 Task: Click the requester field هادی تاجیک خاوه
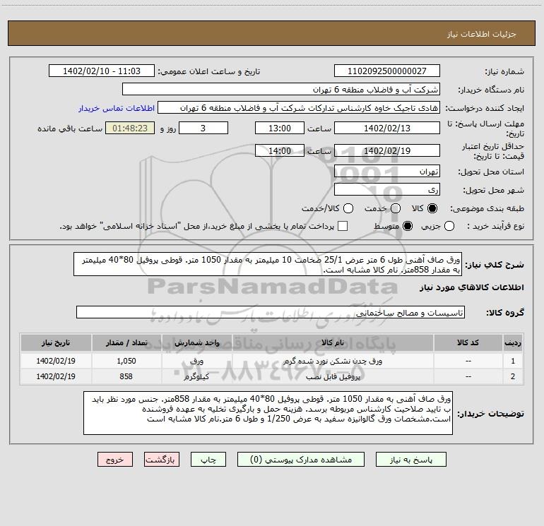point(299,108)
